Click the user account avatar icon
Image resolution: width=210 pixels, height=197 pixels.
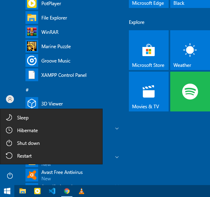(x=10, y=99)
